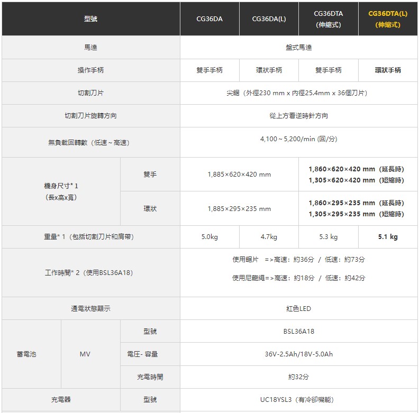Click the MV battery type cell
419x413 pixels.
pos(85,354)
